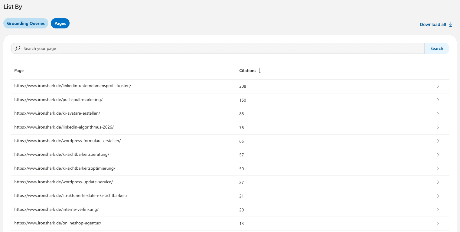
Task: Expand the strukturierte-daten-ki-sichtbarkeit row chevron
Action: tap(438, 196)
